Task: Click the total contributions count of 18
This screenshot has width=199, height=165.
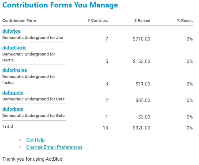Action: (x=105, y=128)
